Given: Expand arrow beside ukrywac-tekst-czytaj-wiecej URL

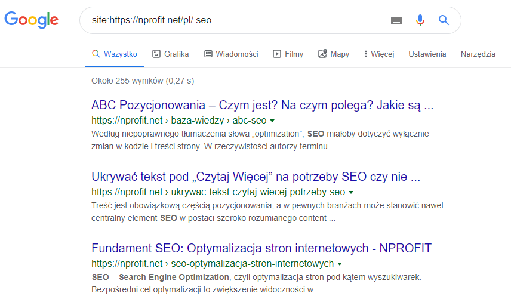Looking at the screenshot, I should click(351, 192).
